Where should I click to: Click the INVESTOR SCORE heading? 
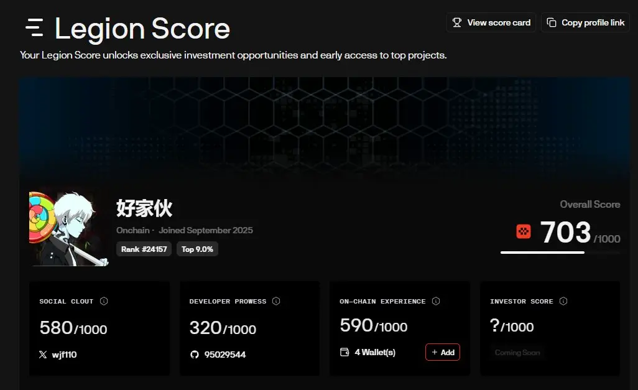(x=522, y=301)
